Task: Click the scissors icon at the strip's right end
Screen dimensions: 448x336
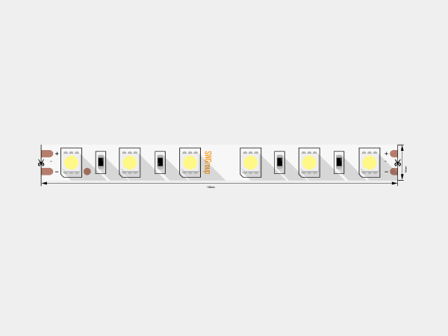Action: point(397,163)
